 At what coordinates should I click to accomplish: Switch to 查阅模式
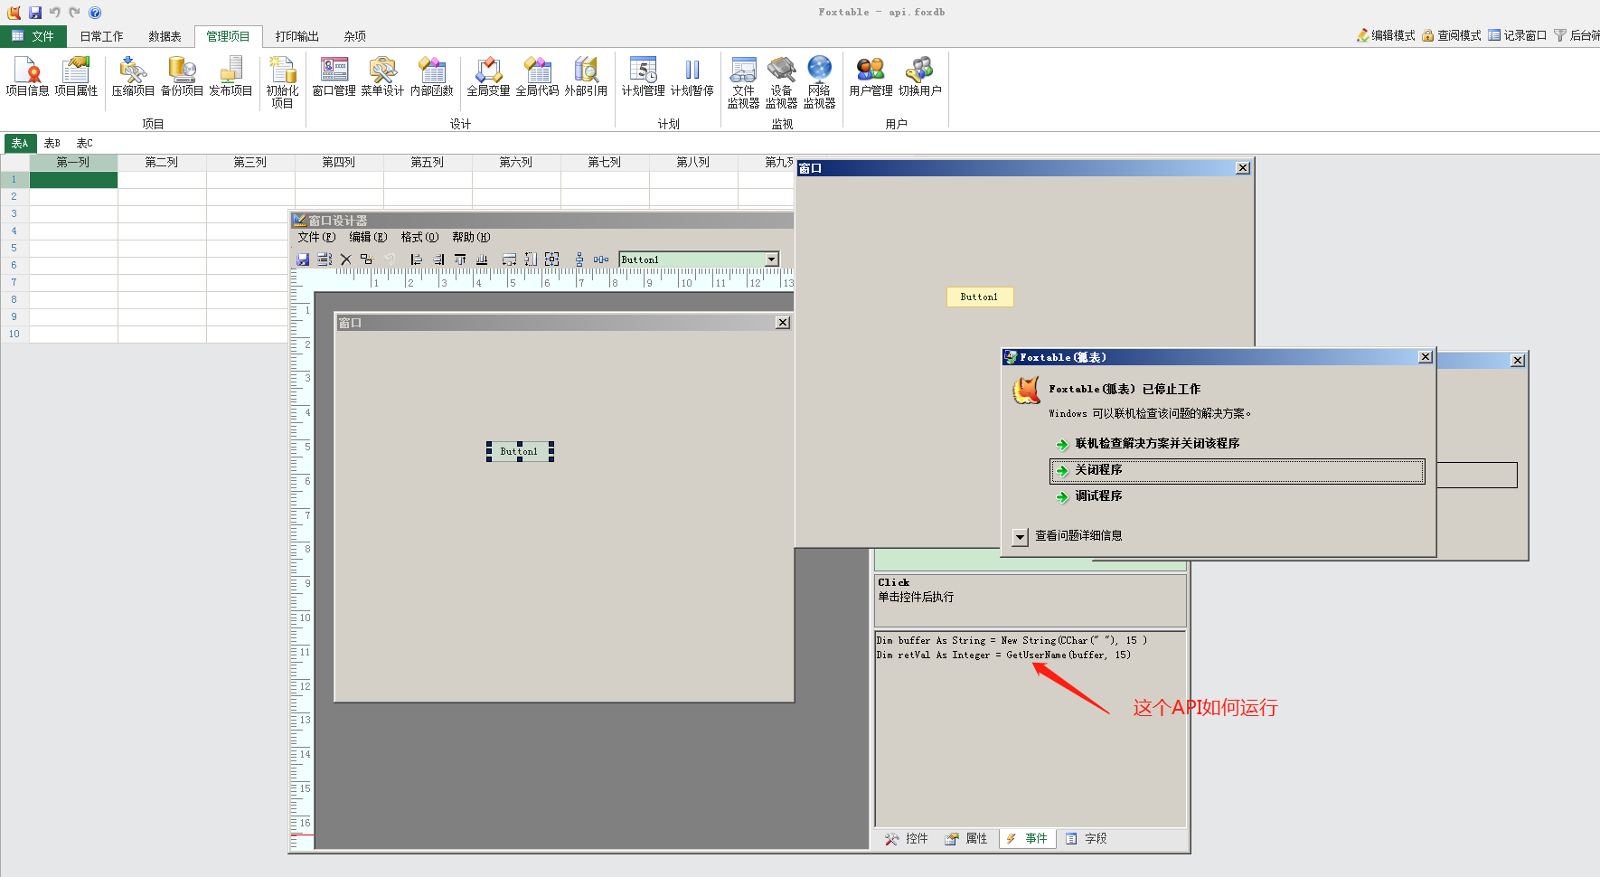1452,35
